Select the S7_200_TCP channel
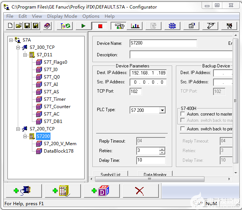 click(42, 129)
